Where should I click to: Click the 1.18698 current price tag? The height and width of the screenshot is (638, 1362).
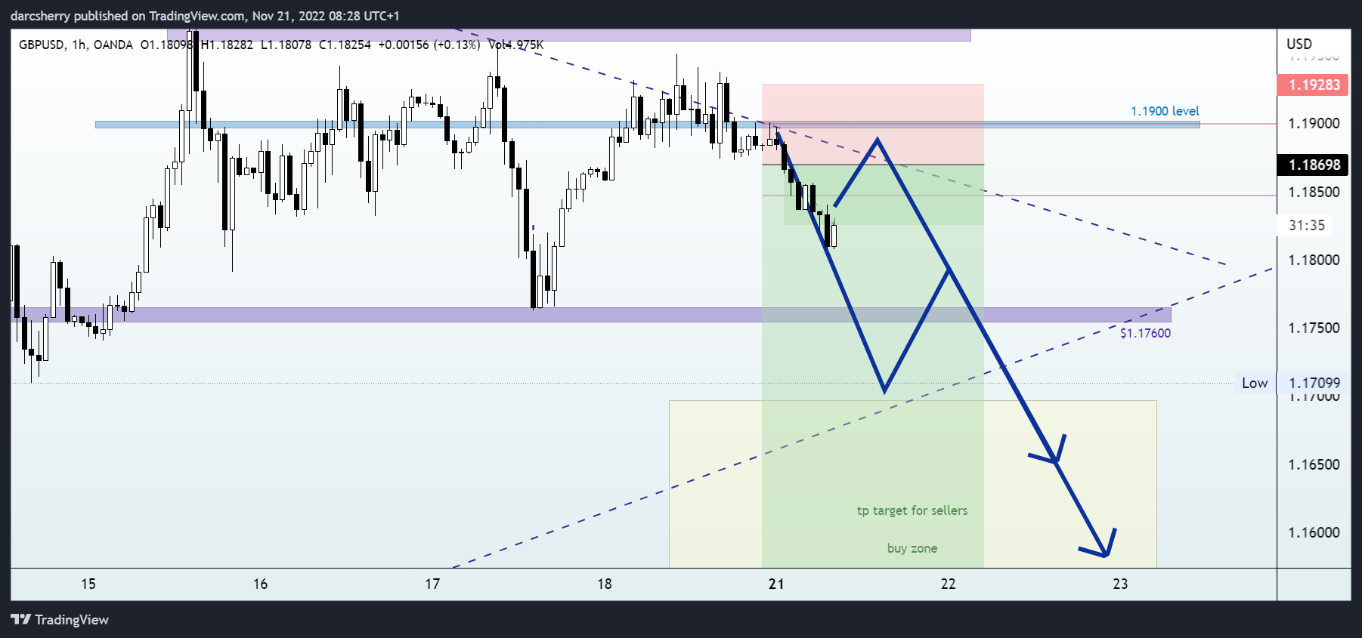tap(1314, 165)
